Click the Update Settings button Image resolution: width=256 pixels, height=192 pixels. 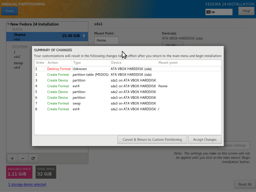click(x=236, y=146)
